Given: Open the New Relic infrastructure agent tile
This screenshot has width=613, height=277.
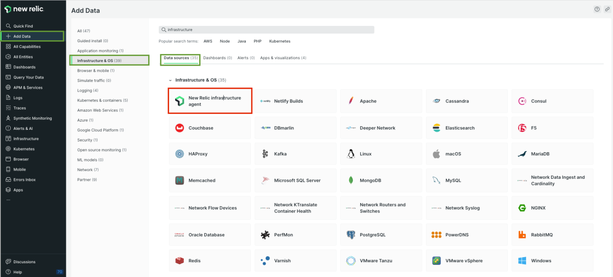Looking at the screenshot, I should click(210, 101).
